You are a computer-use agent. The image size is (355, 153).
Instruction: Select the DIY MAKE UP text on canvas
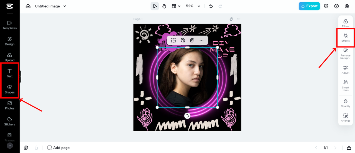[x=223, y=49]
